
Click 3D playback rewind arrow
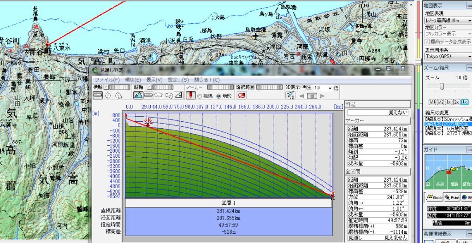click(x=302, y=96)
